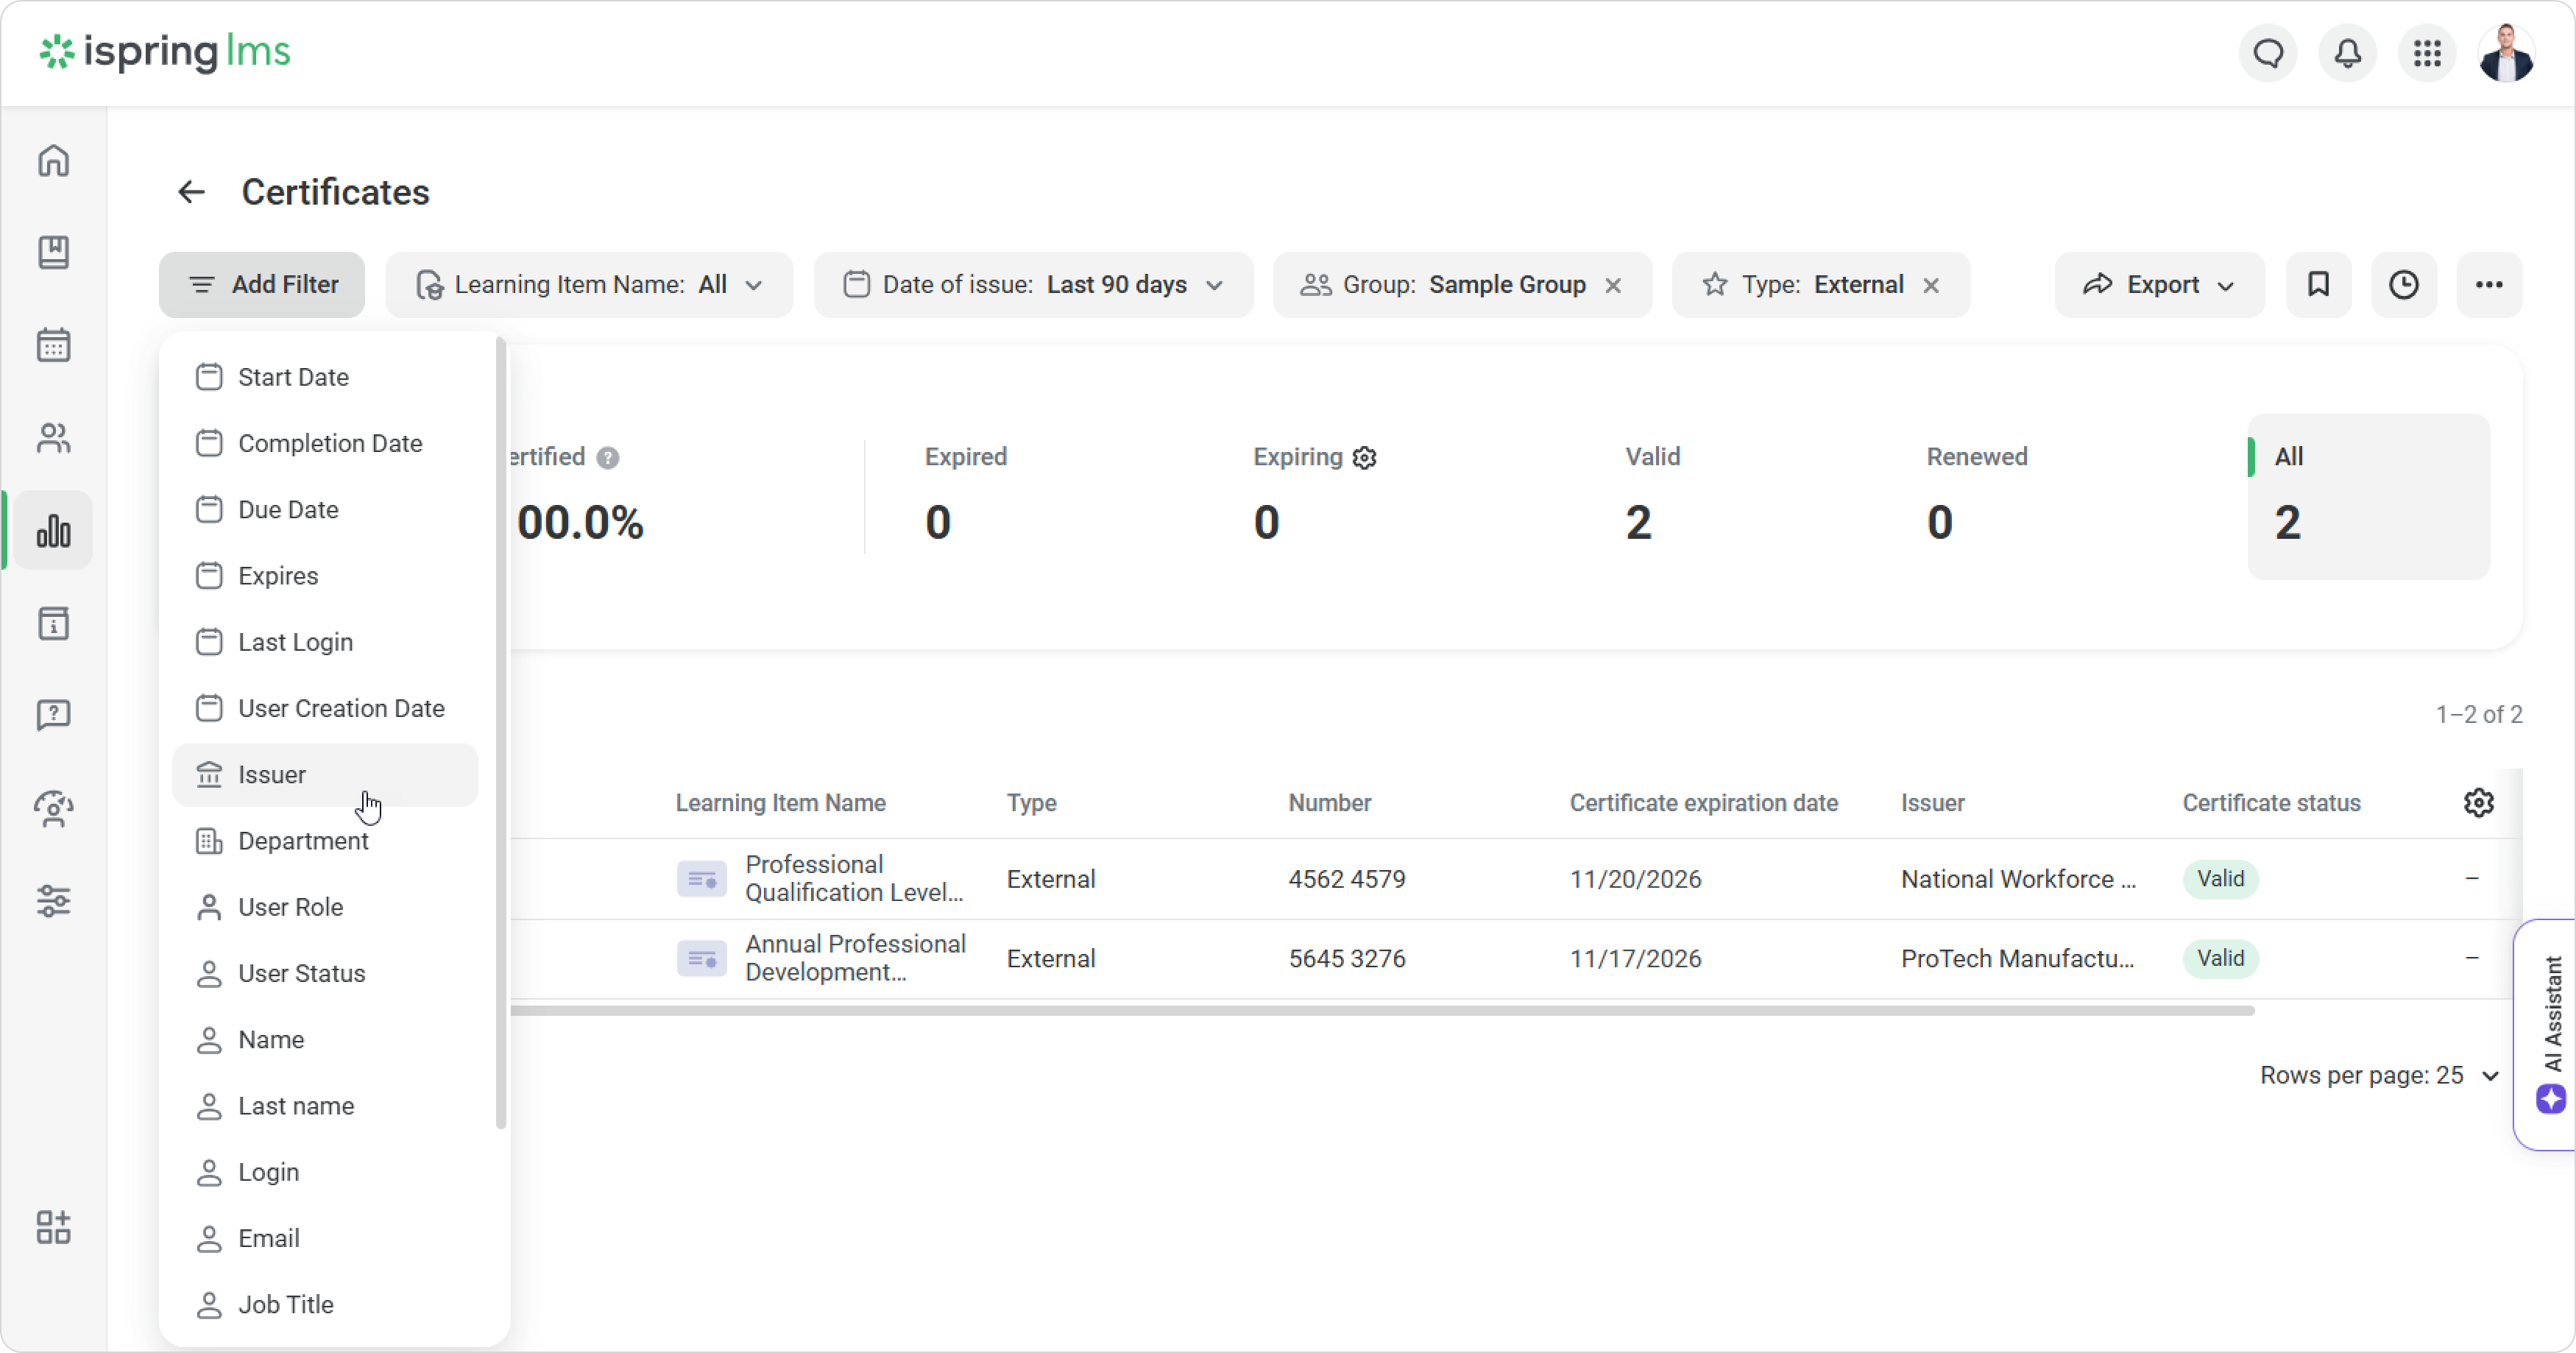Image resolution: width=2576 pixels, height=1353 pixels.
Task: Click the table horizontal scrollbar
Action: 1380,1011
